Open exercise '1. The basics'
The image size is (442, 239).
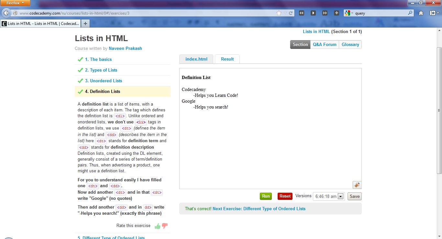[98, 59]
